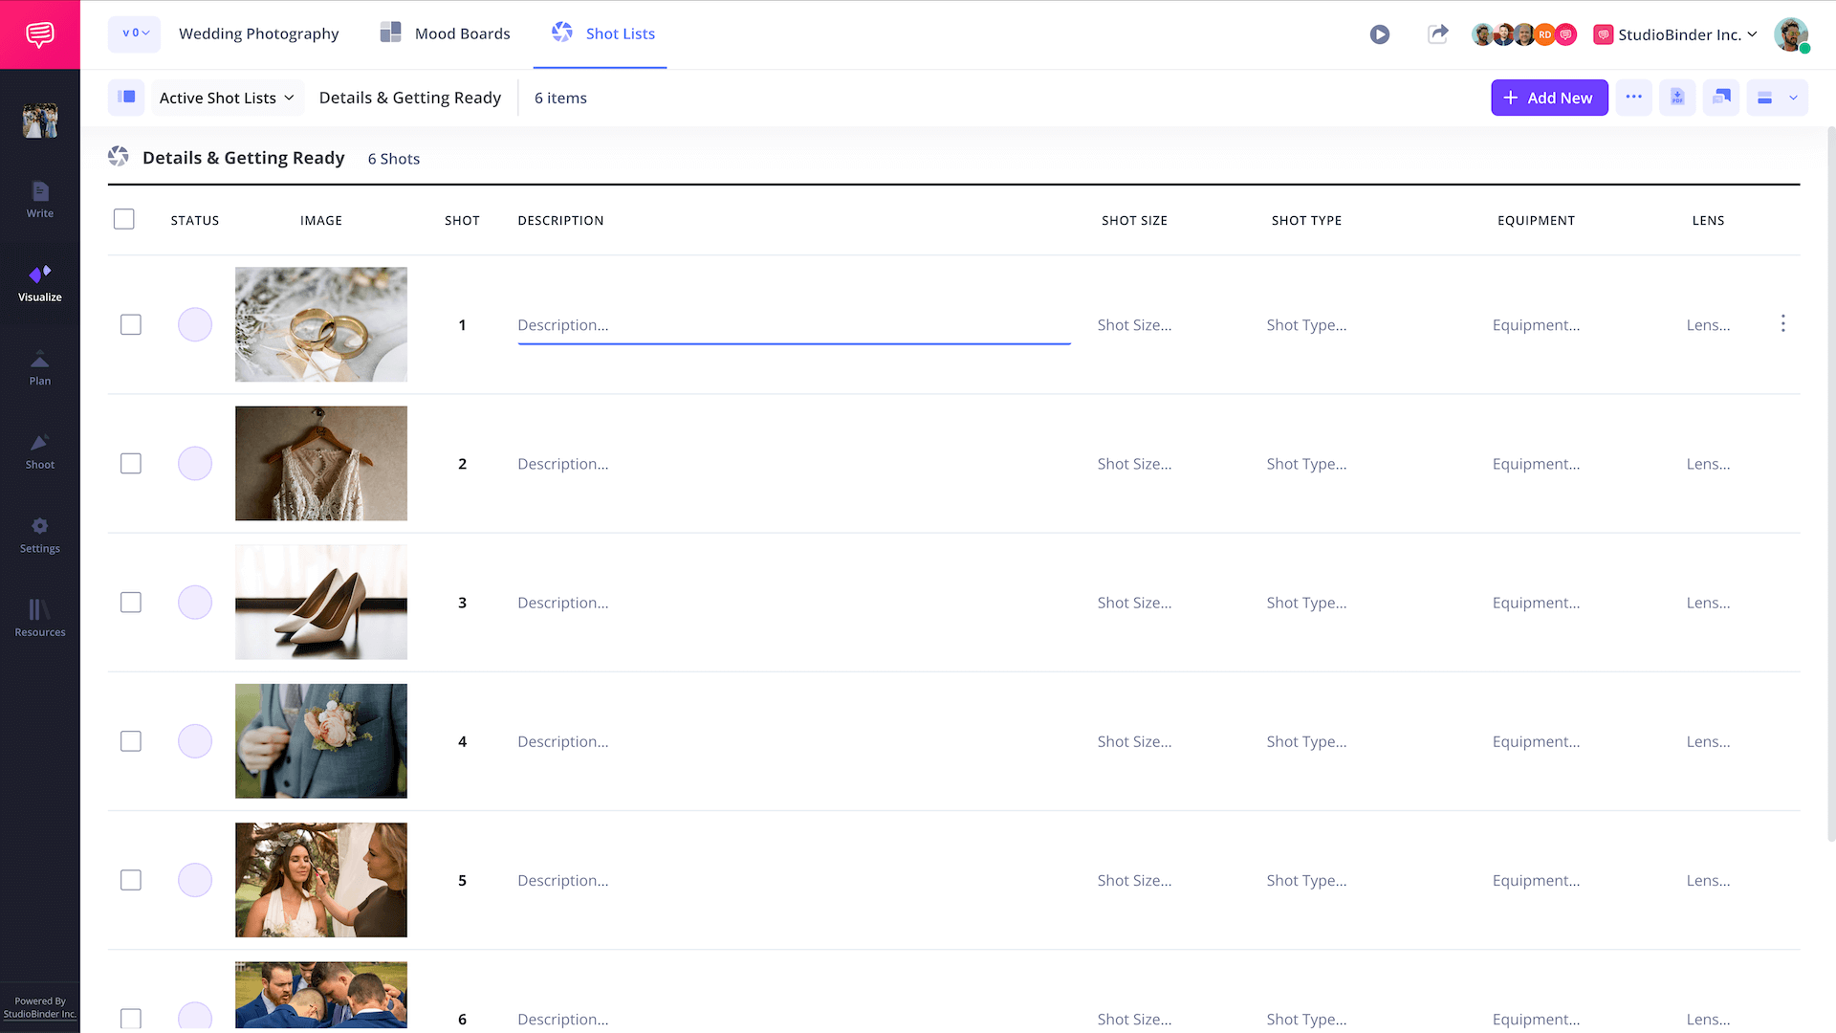This screenshot has width=1836, height=1033.
Task: Switch to the Shot Lists tab
Action: pos(602,33)
